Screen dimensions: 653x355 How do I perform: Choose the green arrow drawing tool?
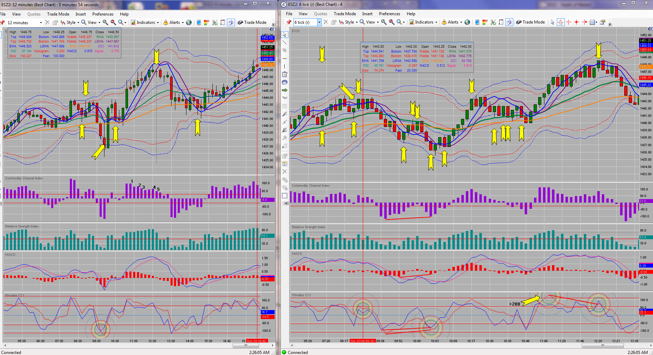click(x=284, y=90)
